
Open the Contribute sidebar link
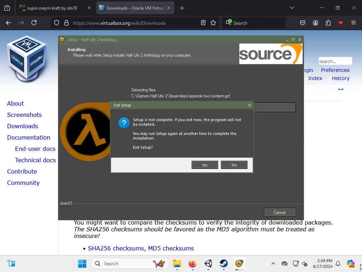(22, 171)
